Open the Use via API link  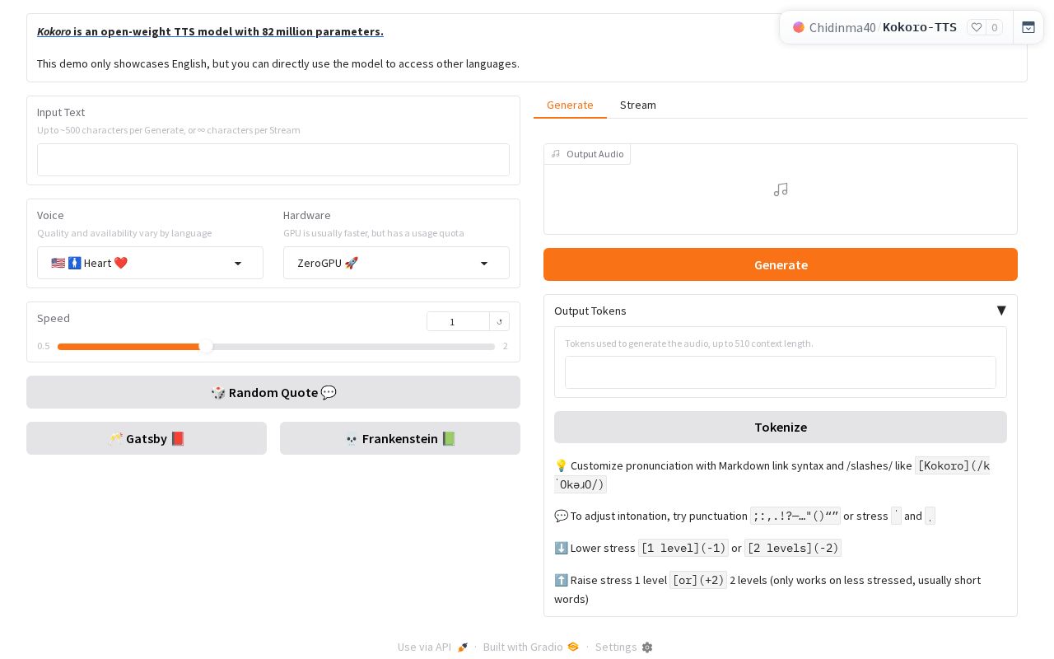pyautogui.click(x=432, y=647)
